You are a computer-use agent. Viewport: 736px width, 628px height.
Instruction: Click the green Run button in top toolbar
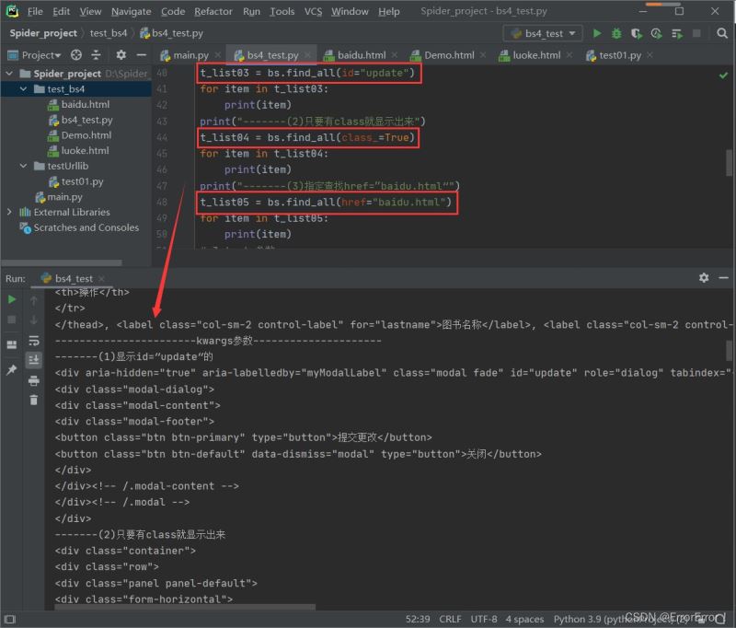tap(597, 33)
